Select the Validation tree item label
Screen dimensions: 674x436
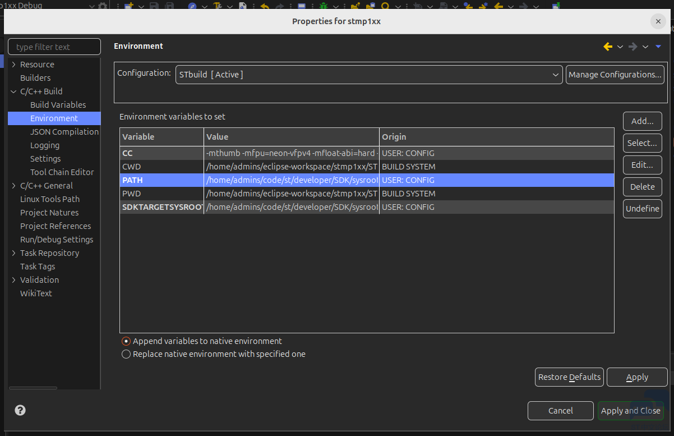[39, 280]
